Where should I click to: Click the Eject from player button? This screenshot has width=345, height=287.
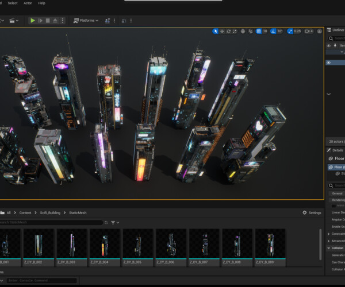click(x=55, y=21)
